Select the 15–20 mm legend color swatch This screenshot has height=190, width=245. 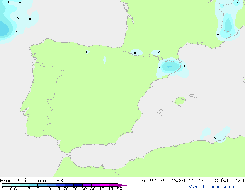(x=60, y=185)
